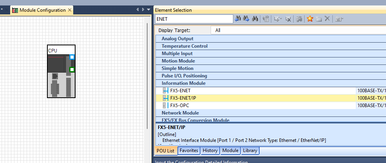This screenshot has width=386, height=163.
Task: Open the Display Target dropdown
Action: pos(298,30)
